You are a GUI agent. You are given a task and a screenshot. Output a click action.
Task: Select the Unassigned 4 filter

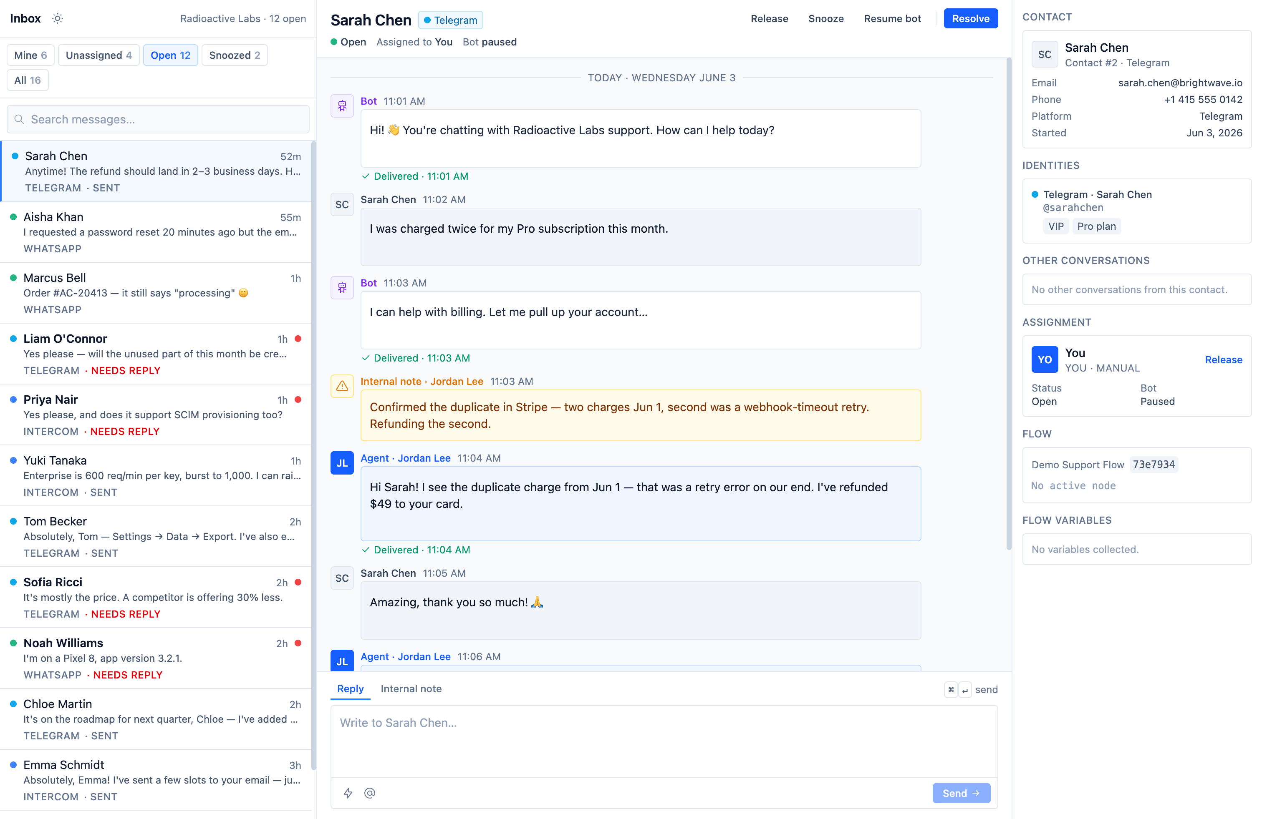[98, 55]
